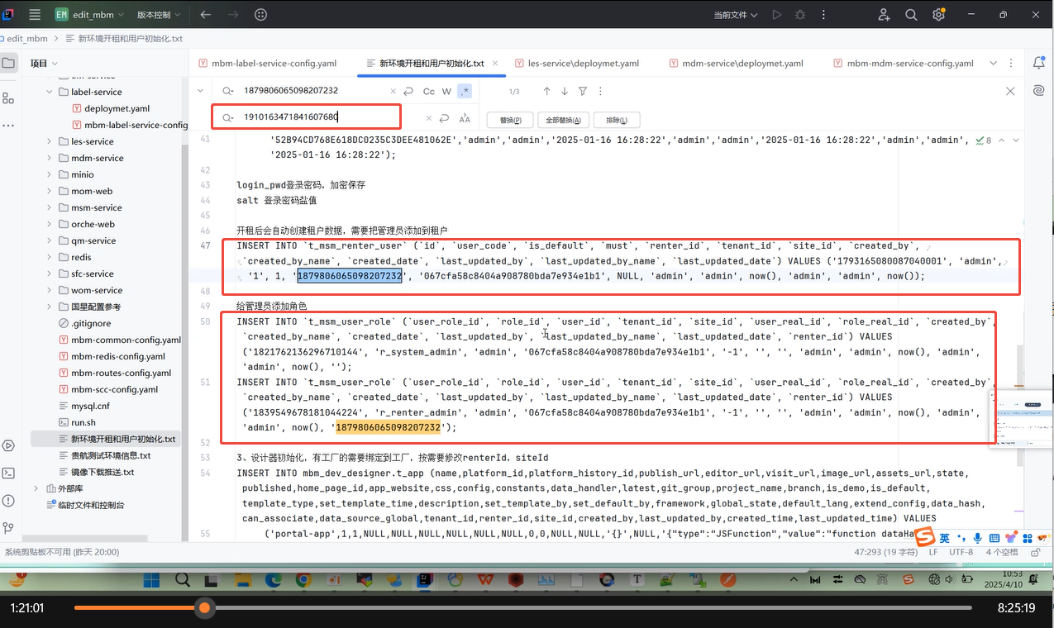Viewport: 1054px width, 628px height.
Task: Open the run configuration (当前文件) dropdown
Action: [x=736, y=15]
